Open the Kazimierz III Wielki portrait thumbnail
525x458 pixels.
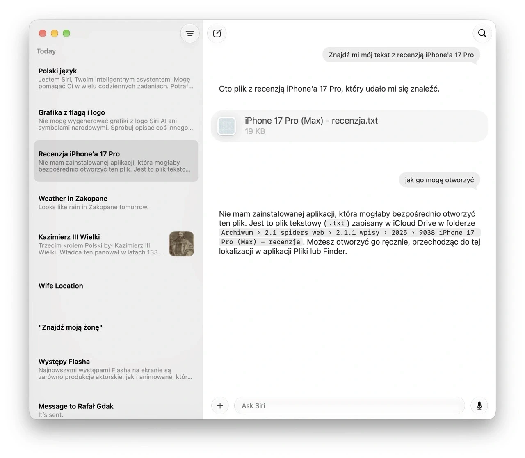click(181, 244)
